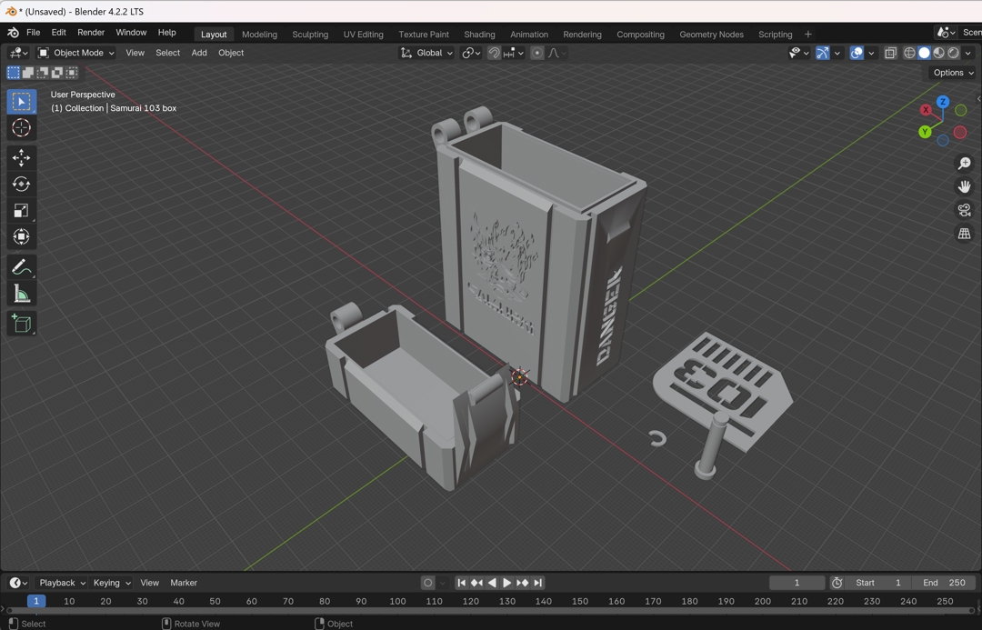The image size is (982, 630).
Task: Click the End frame field
Action: point(945,583)
